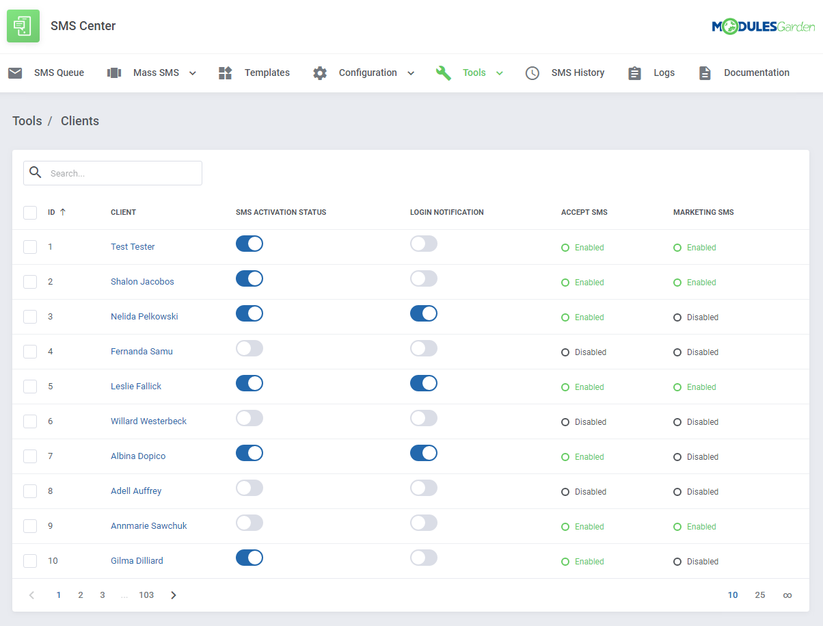
Task: Expand the Tools dropdown menu
Action: coord(500,72)
